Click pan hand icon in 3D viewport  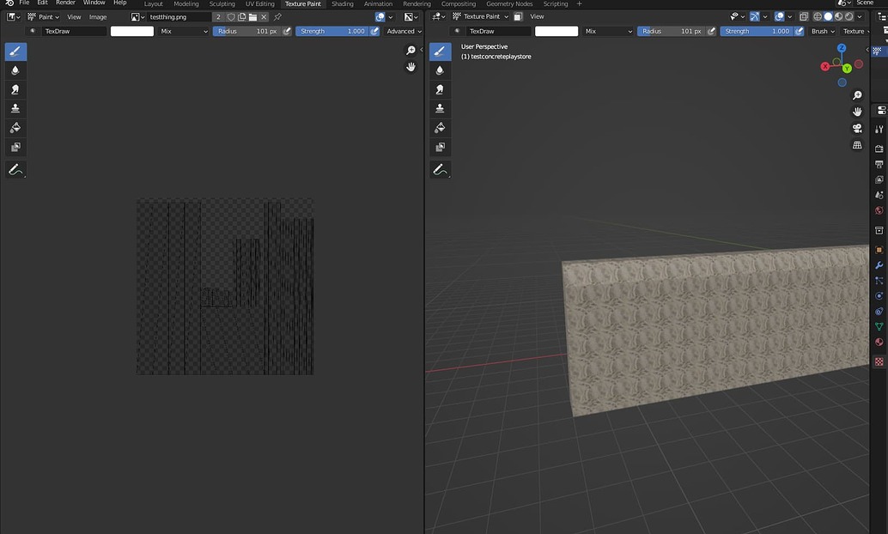click(x=857, y=112)
